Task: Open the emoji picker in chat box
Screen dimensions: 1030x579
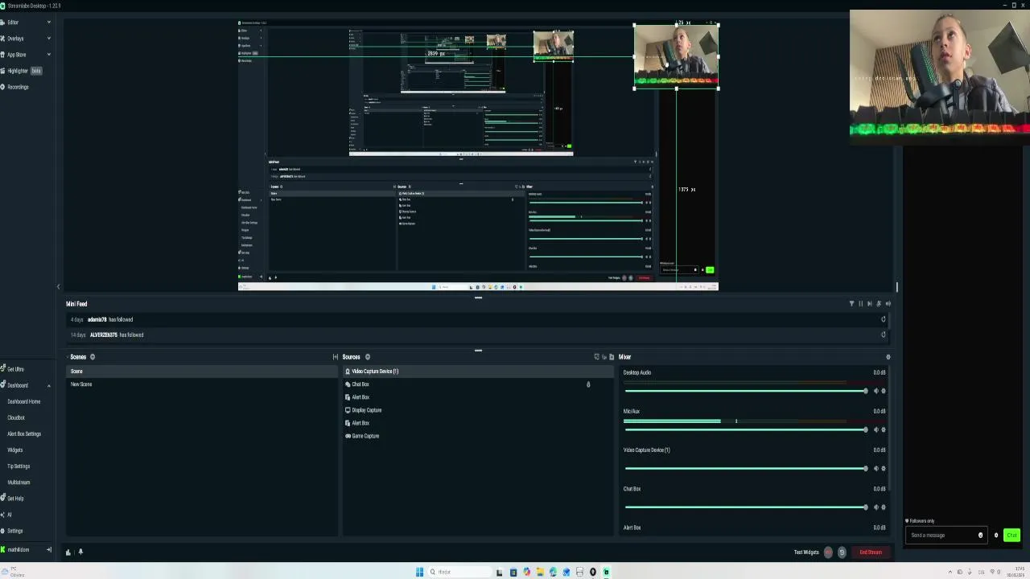Action: 980,536
